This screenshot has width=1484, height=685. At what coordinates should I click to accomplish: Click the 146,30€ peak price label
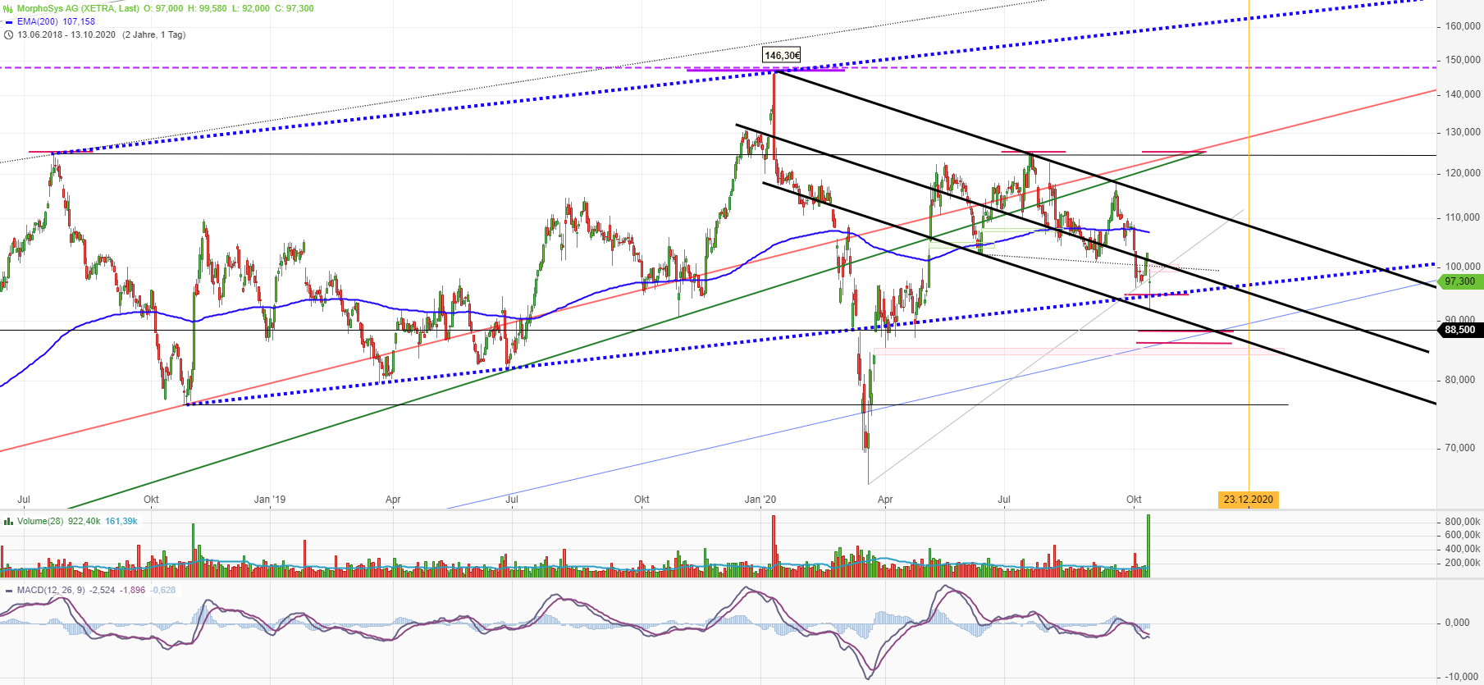click(x=782, y=56)
